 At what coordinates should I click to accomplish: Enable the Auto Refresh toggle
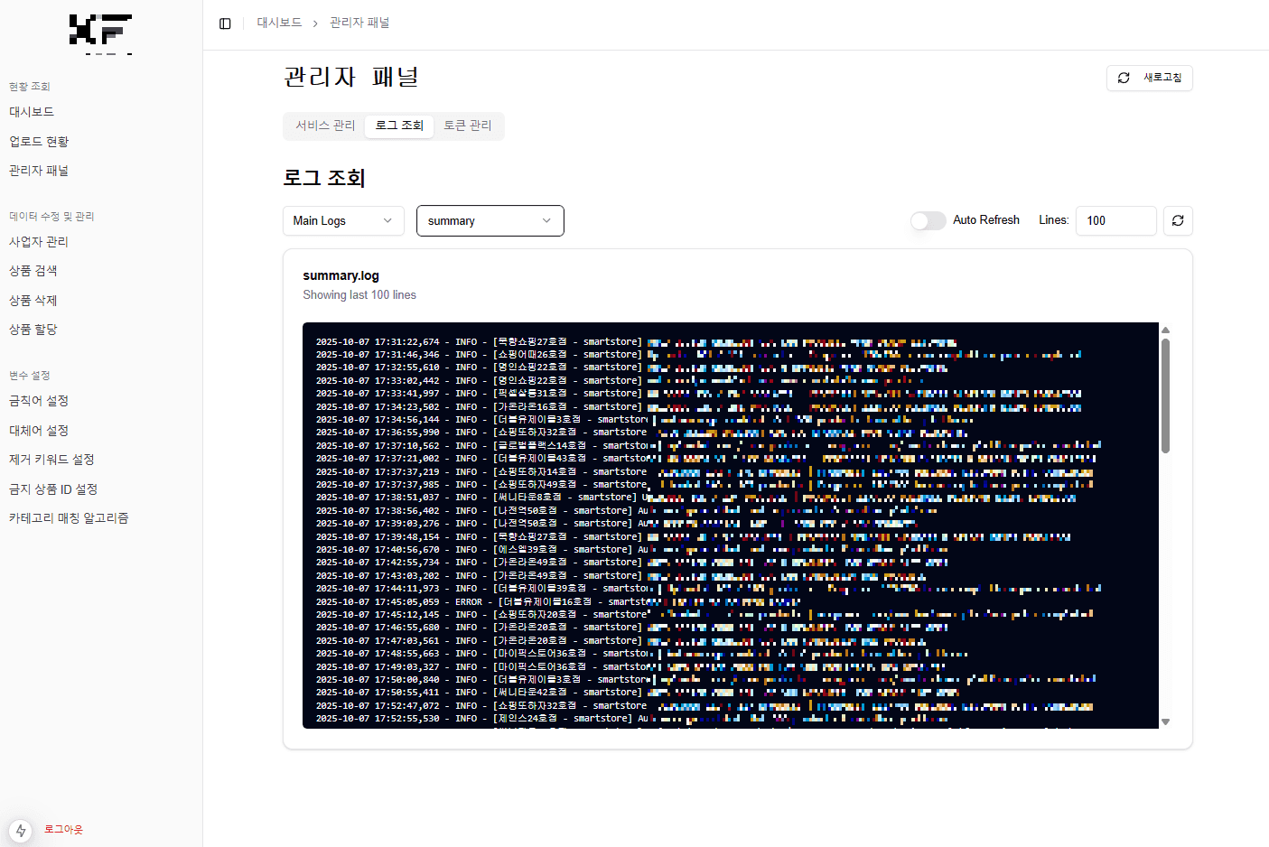click(928, 219)
